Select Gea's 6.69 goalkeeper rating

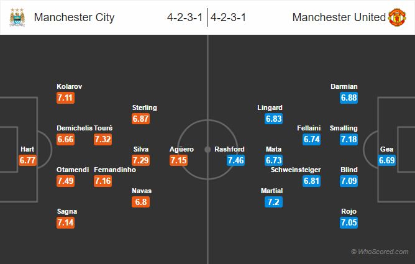click(386, 160)
